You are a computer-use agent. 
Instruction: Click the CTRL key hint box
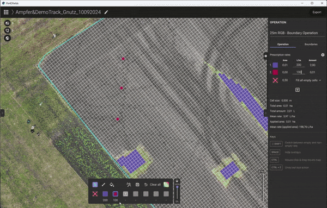(x=274, y=160)
